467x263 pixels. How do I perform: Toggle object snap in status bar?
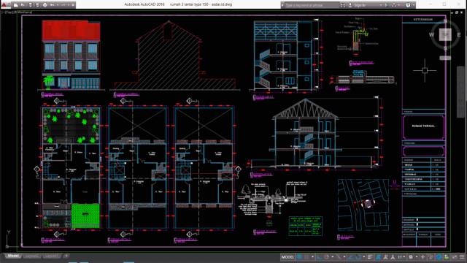point(358,257)
